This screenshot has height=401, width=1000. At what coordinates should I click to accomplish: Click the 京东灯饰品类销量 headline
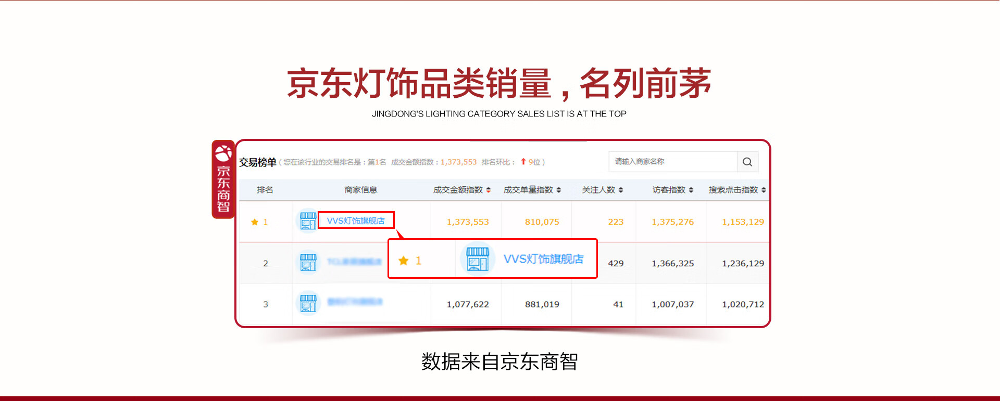click(419, 83)
